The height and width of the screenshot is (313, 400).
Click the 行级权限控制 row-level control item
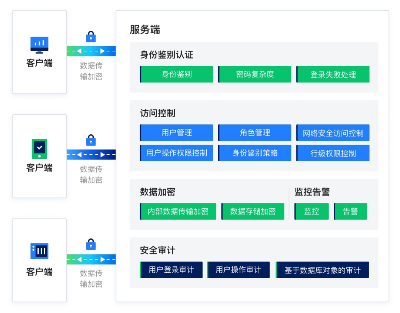pyautogui.click(x=333, y=153)
